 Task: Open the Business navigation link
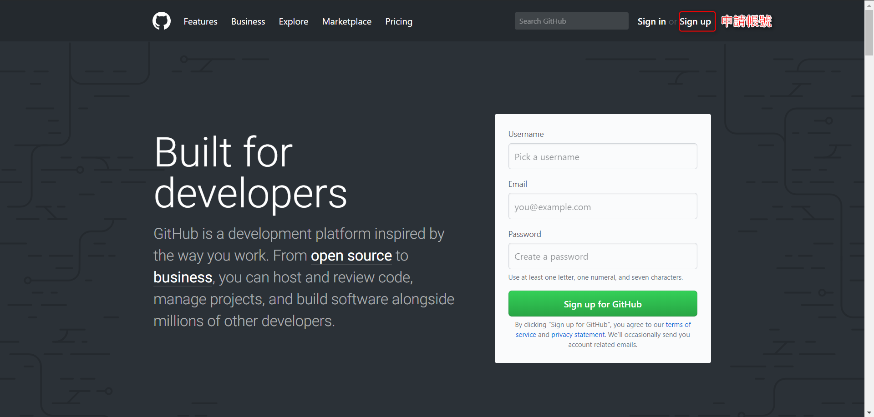pos(248,21)
